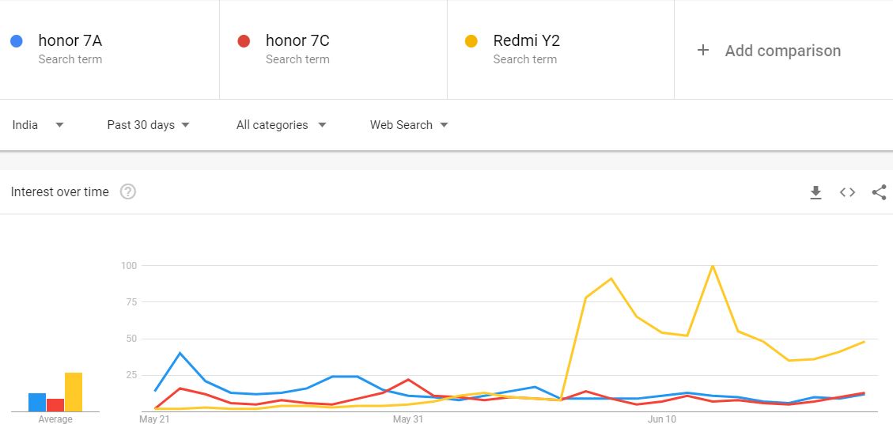Click the red dot beside honor 7C
Viewport: 893px width, 432px height.
244,41
